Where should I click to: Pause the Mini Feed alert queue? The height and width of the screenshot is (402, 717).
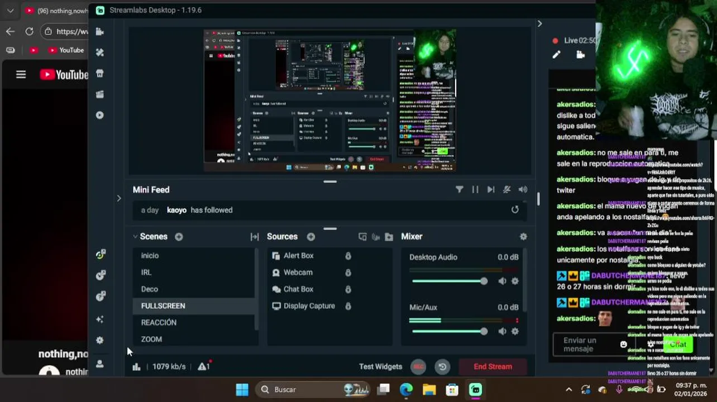[x=475, y=190]
